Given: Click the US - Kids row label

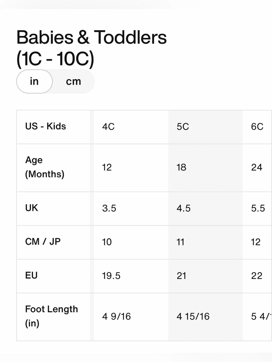Looking at the screenshot, I should [x=46, y=126].
